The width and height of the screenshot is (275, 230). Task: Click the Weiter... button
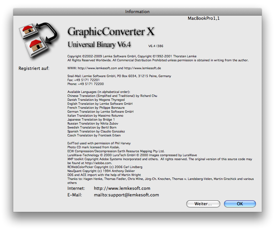pos(203,204)
